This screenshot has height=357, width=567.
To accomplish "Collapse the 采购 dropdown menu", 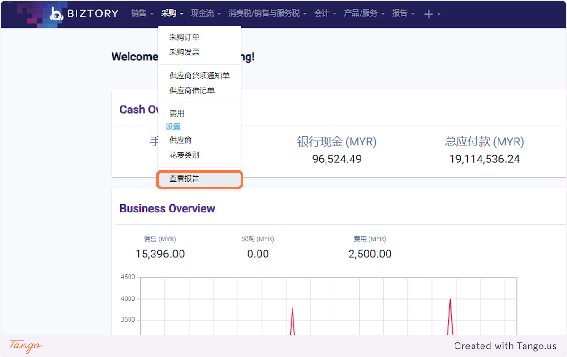I will pyautogui.click(x=172, y=13).
